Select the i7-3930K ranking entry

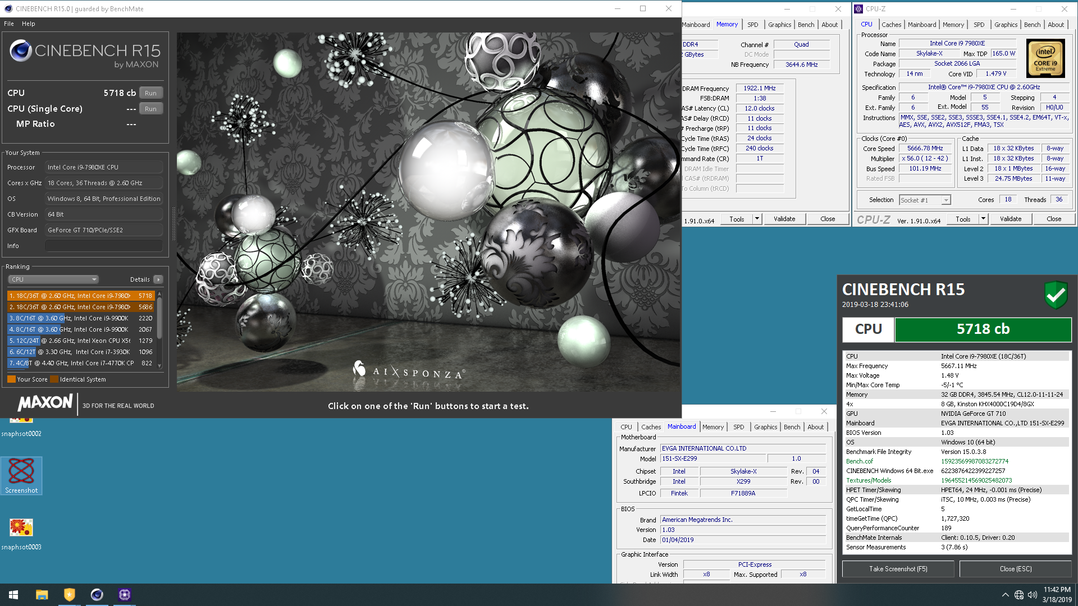[x=81, y=352]
